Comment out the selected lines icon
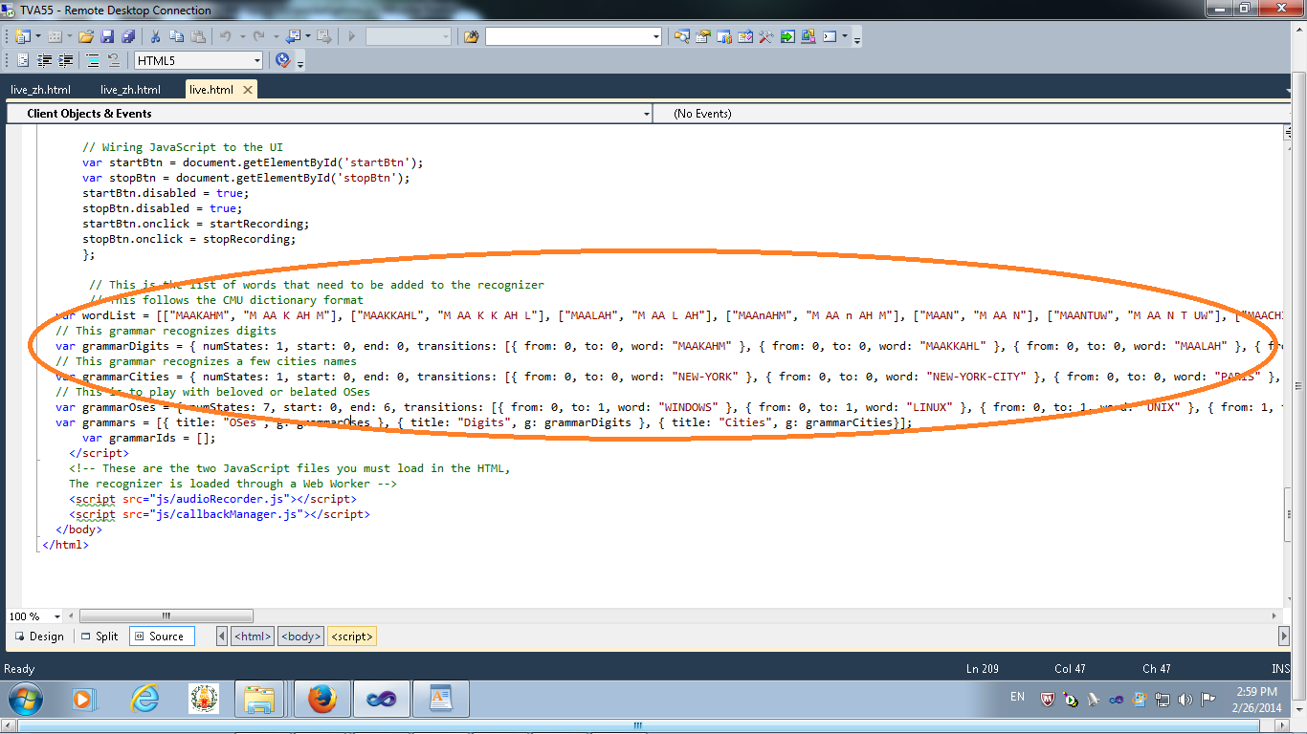Image resolution: width=1307 pixels, height=734 pixels. tap(93, 60)
